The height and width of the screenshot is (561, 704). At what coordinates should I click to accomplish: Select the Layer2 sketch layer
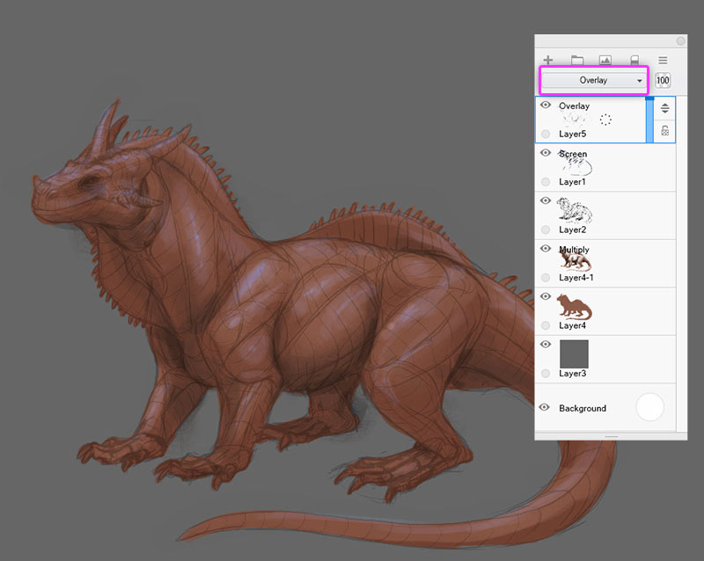605,215
